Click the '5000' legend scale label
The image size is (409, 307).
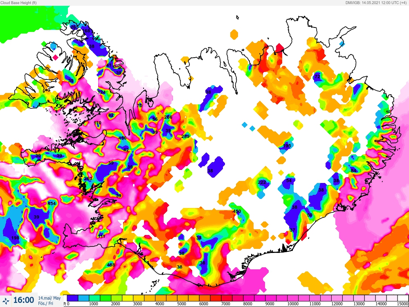[182, 304]
